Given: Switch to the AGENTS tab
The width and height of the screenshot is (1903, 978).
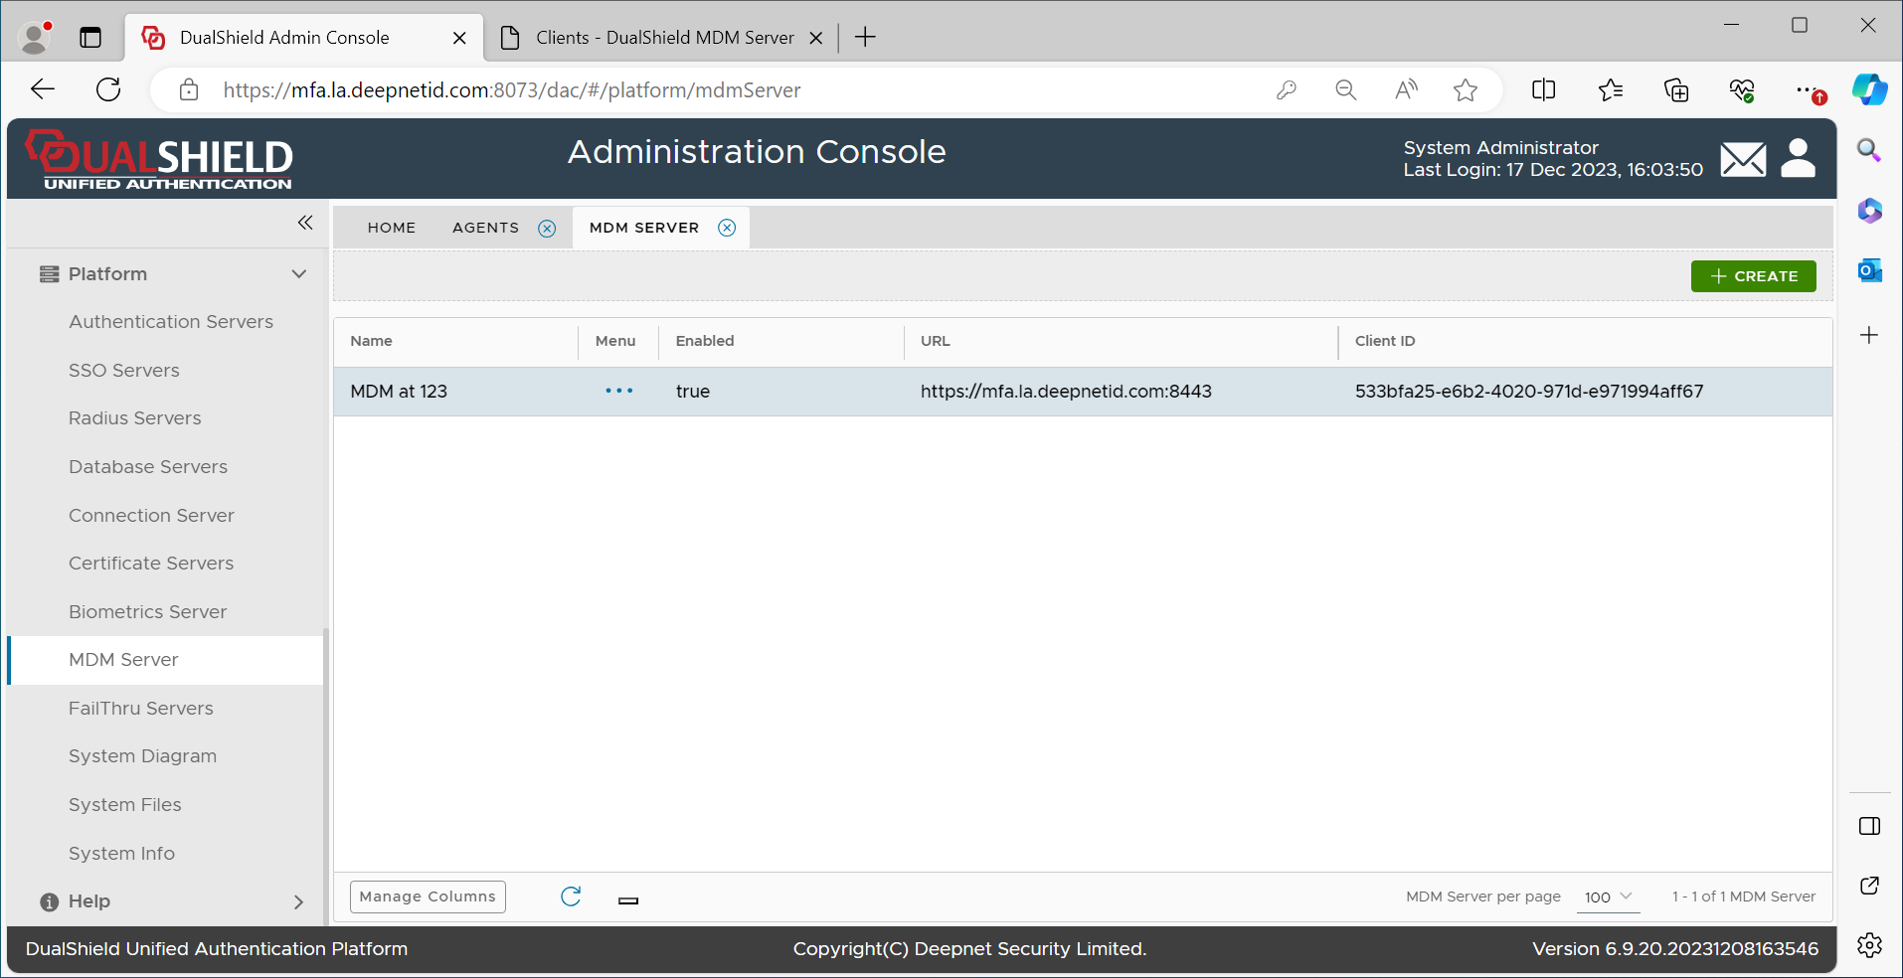Looking at the screenshot, I should 485,228.
